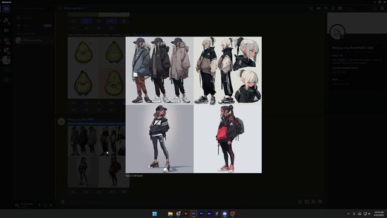This screenshot has width=387, height=218.
Task: Toggle headphones deafen in the user panel
Action: coord(45,205)
